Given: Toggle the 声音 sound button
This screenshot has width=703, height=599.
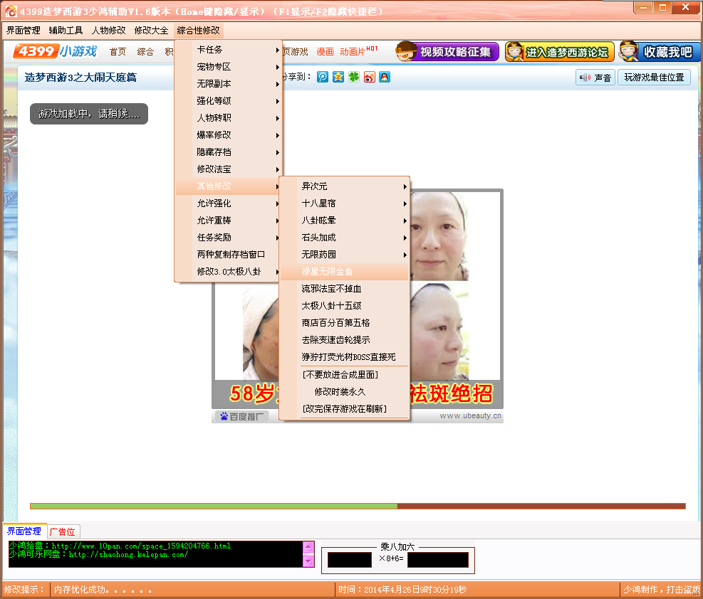Looking at the screenshot, I should click(595, 78).
